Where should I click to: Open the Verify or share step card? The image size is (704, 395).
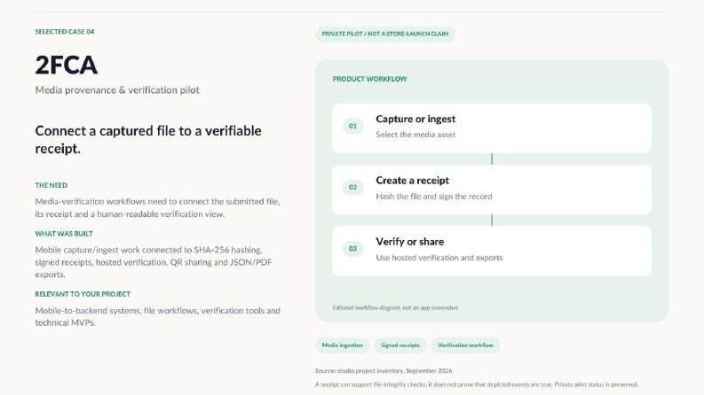(x=492, y=251)
